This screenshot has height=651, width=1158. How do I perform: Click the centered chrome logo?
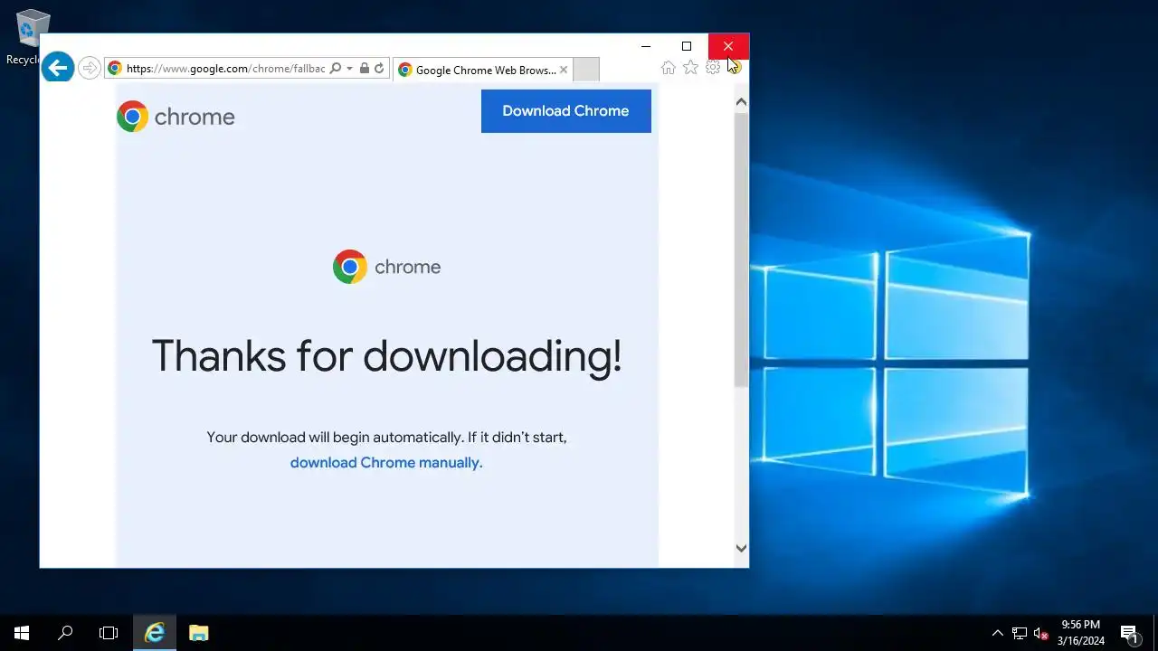(x=386, y=267)
